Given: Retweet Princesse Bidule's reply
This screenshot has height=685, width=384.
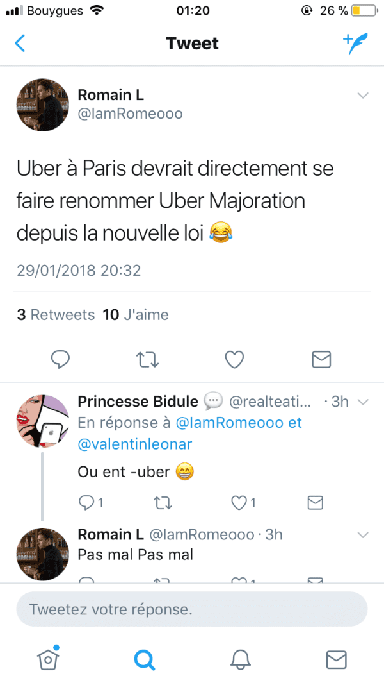Looking at the screenshot, I should pos(163,503).
